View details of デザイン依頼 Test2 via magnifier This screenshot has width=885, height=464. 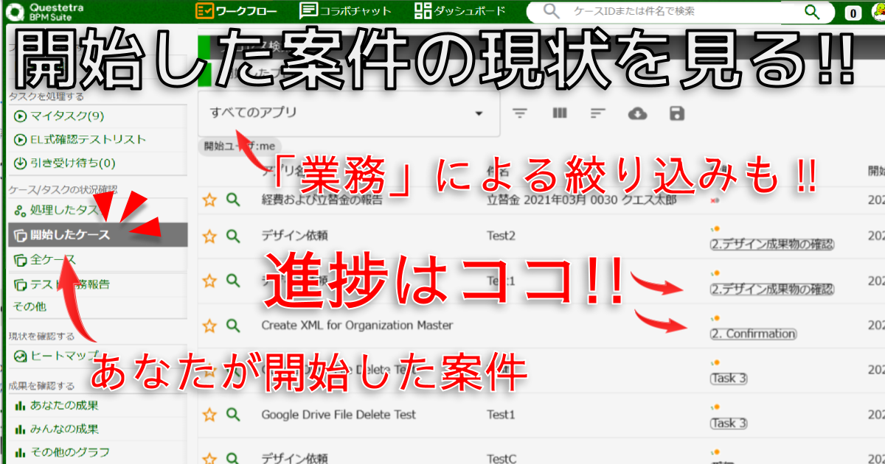pos(234,236)
